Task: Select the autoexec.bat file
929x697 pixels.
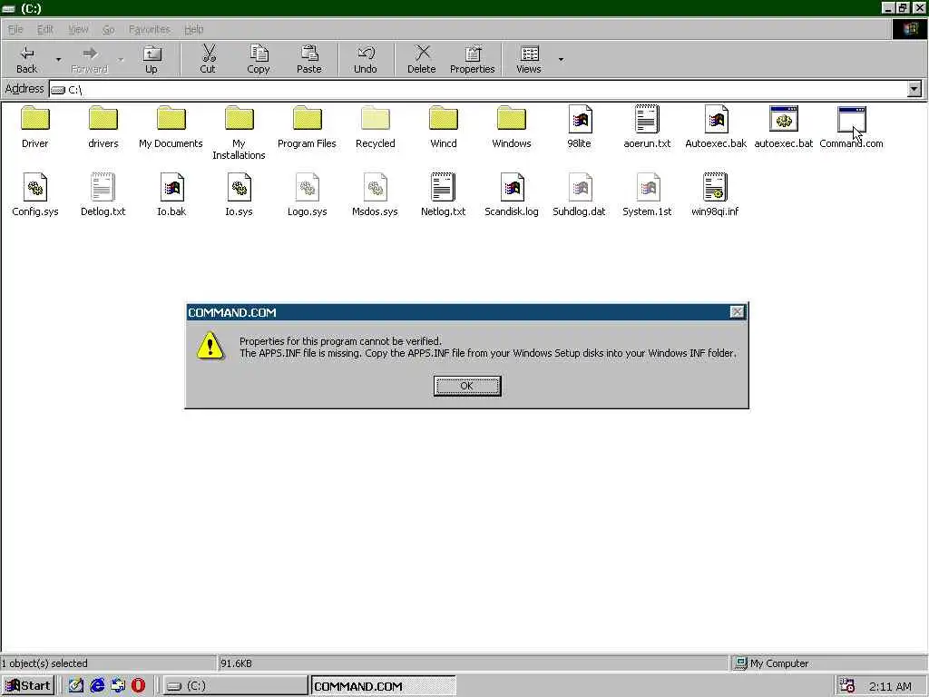Action: pyautogui.click(x=783, y=127)
